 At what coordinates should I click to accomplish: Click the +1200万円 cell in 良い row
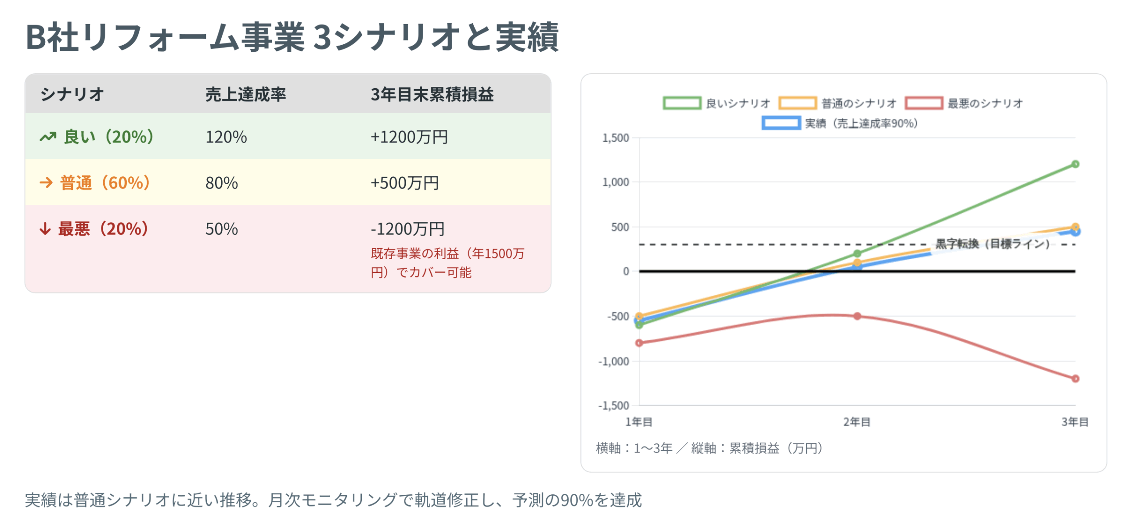(409, 137)
